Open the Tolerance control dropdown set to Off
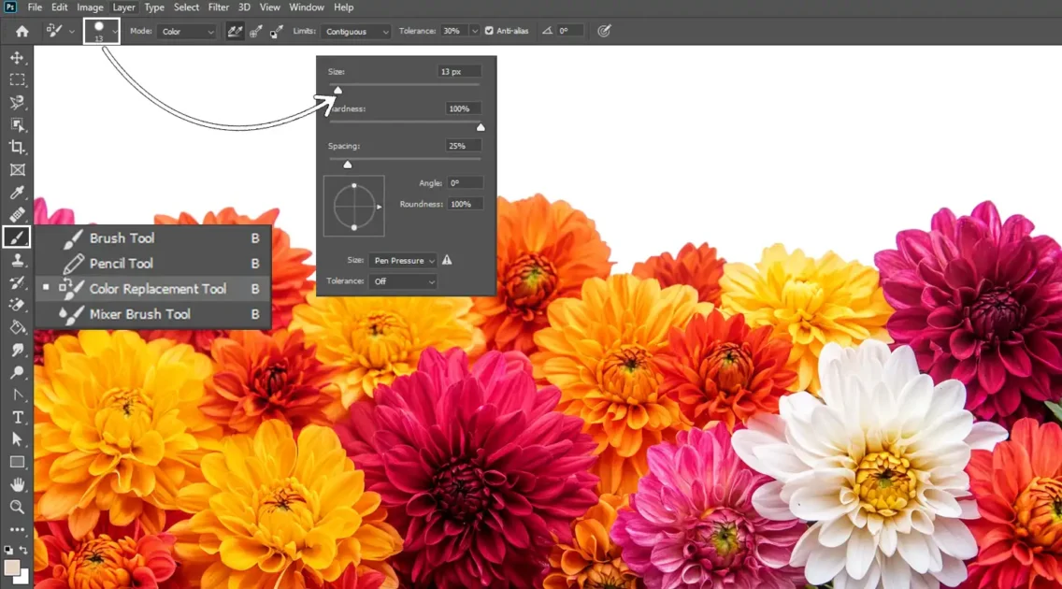 (403, 281)
